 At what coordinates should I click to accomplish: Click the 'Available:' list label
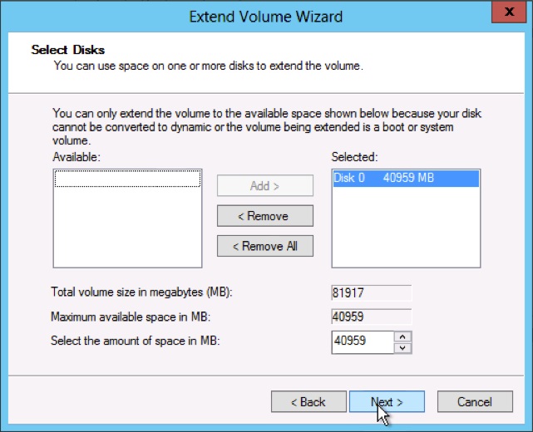(76, 157)
